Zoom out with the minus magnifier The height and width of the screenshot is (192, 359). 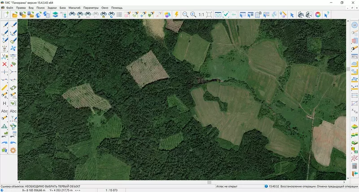click(185, 15)
